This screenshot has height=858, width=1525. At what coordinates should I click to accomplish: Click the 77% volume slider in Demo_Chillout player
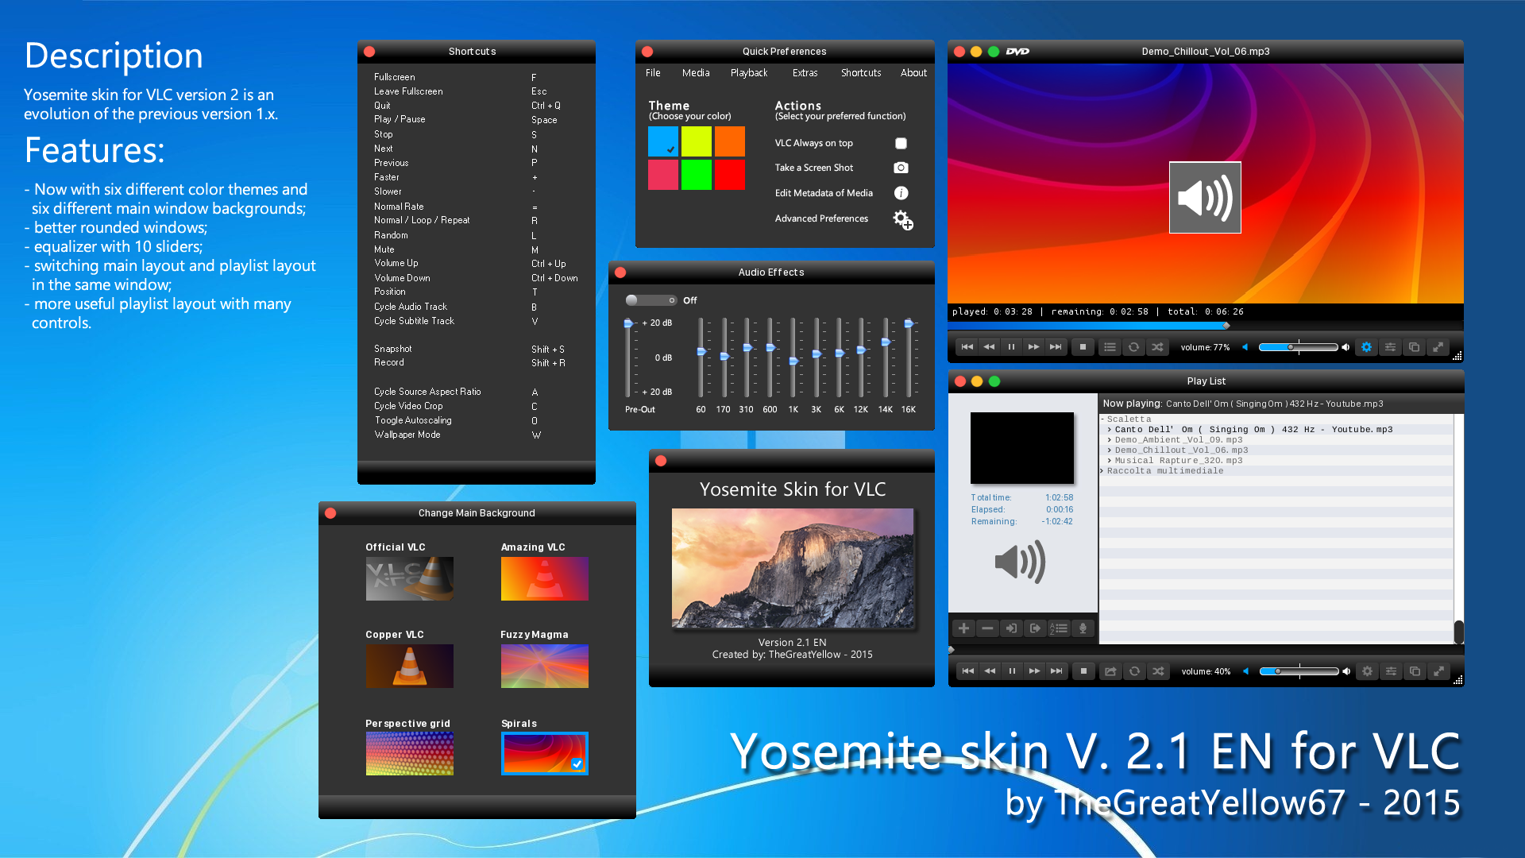pos(1298,347)
